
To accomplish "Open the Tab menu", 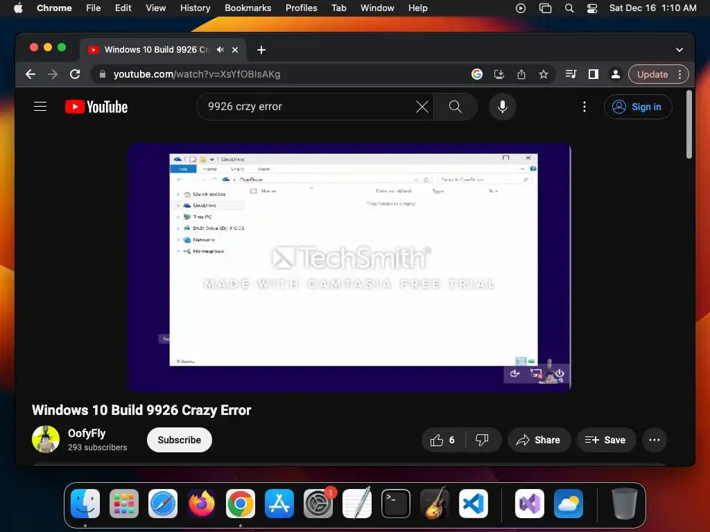I will click(x=338, y=8).
